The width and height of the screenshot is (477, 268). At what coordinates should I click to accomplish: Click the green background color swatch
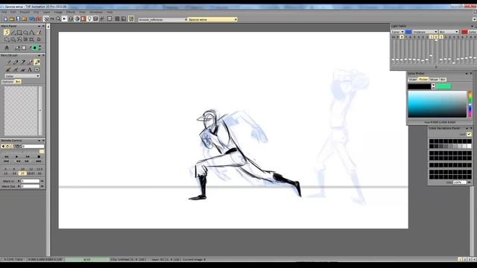pyautogui.click(x=443, y=86)
